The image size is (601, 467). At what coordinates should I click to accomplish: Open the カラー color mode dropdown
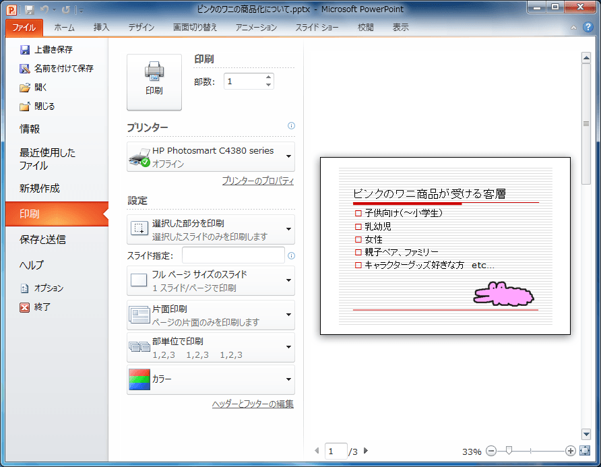[211, 379]
